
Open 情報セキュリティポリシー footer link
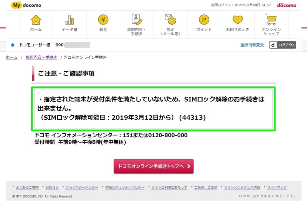click(x=125, y=188)
